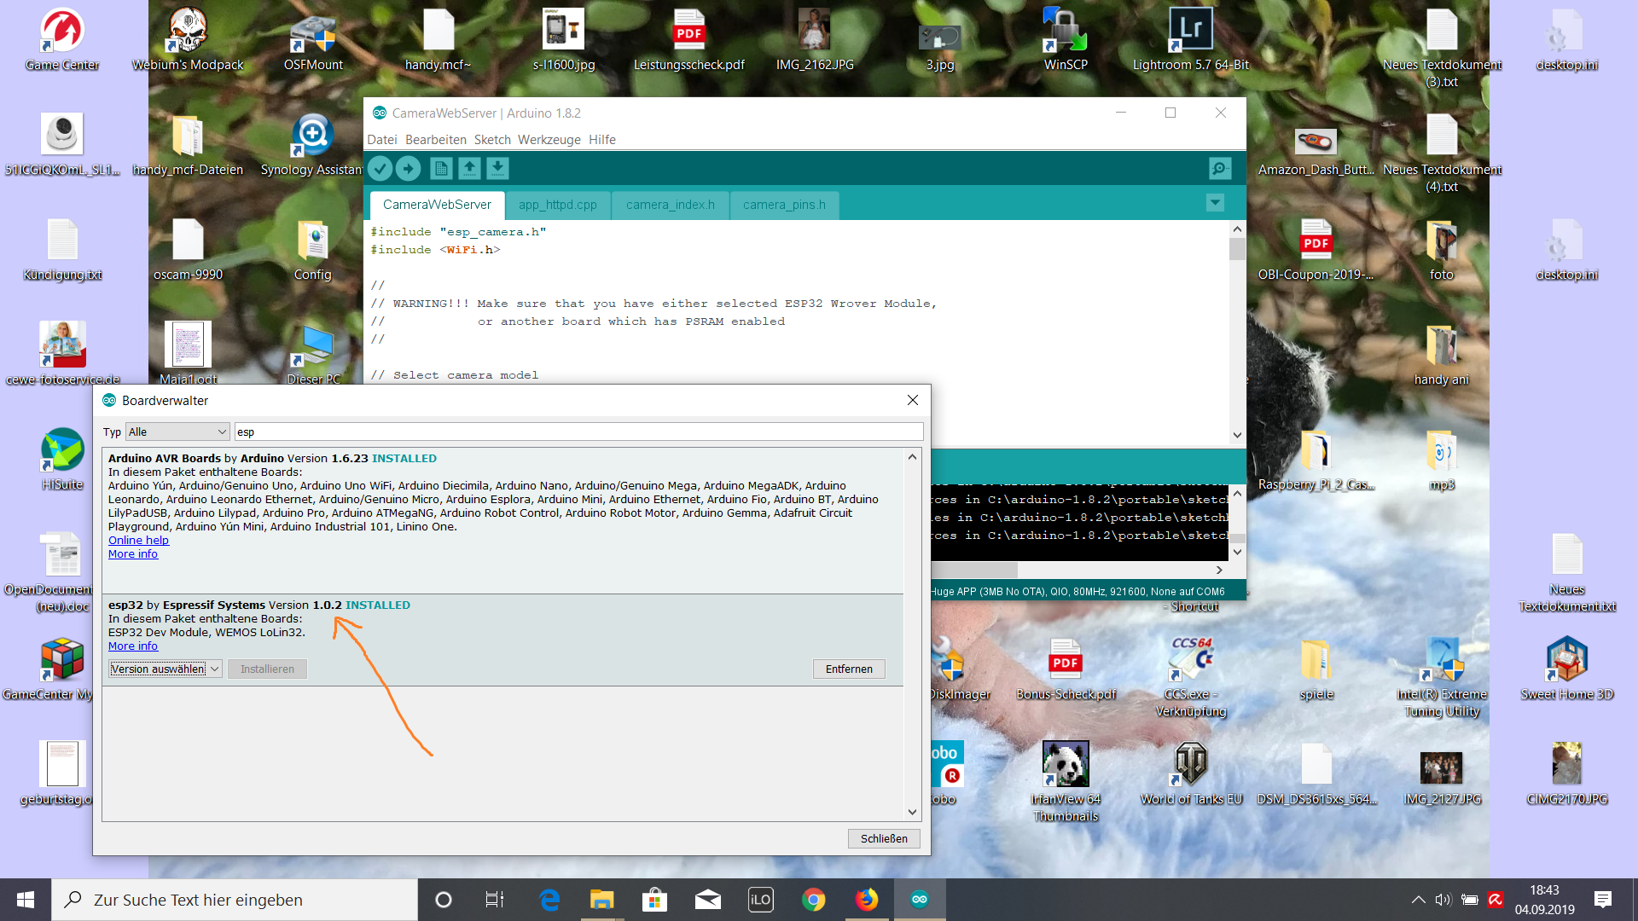The height and width of the screenshot is (921, 1638).
Task: Select the OSFMount desktop icon
Action: (x=313, y=39)
